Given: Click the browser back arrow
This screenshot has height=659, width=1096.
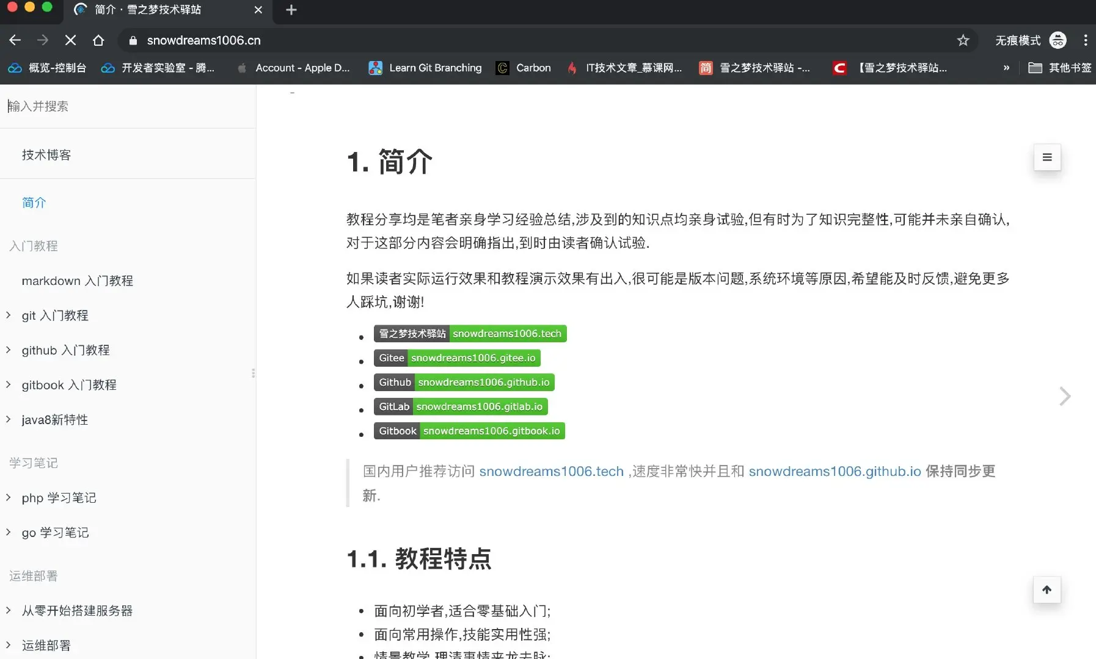Looking at the screenshot, I should click(15, 40).
